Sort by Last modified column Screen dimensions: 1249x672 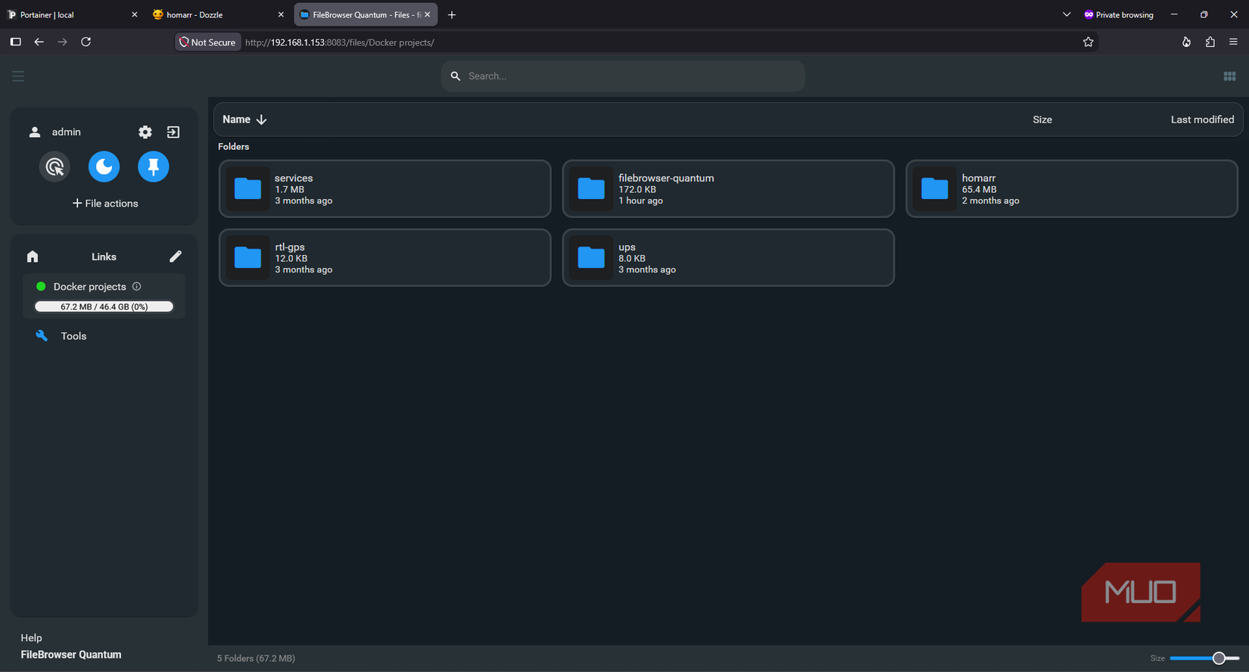[x=1202, y=120]
